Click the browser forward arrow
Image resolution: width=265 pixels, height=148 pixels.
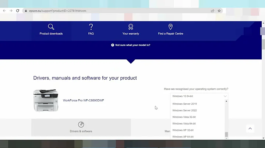point(11,11)
